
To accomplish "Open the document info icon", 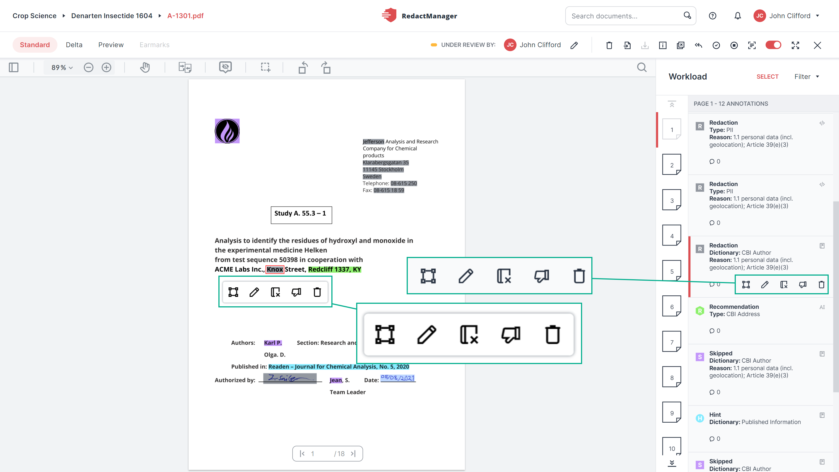I will [x=662, y=45].
